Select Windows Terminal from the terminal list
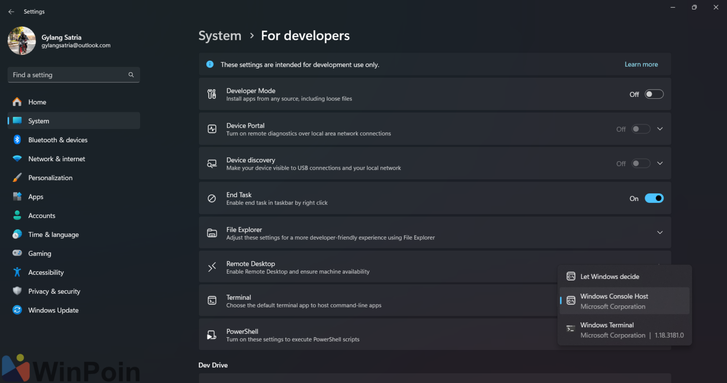 coord(607,329)
